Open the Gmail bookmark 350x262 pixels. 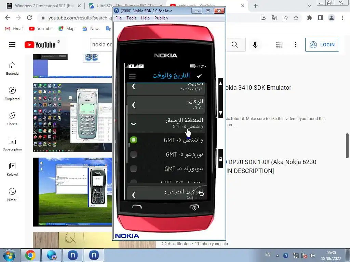tap(14, 29)
